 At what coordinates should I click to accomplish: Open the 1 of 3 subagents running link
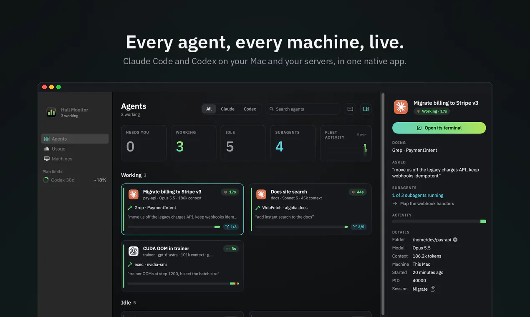[x=418, y=195]
